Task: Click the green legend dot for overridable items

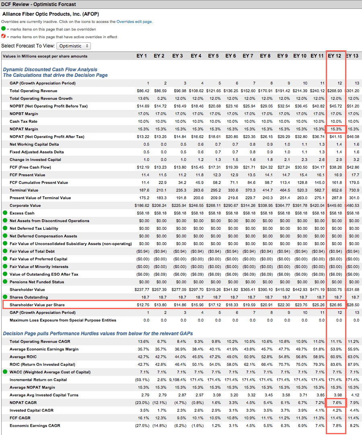Action: 3,29
